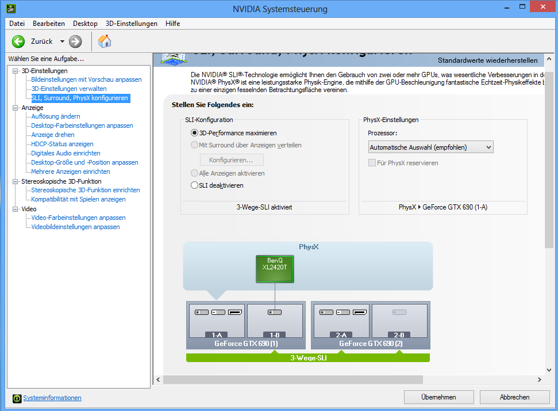Open Desktop-Farbeinstellungen anpassen
The image size is (558, 411).
[82, 125]
